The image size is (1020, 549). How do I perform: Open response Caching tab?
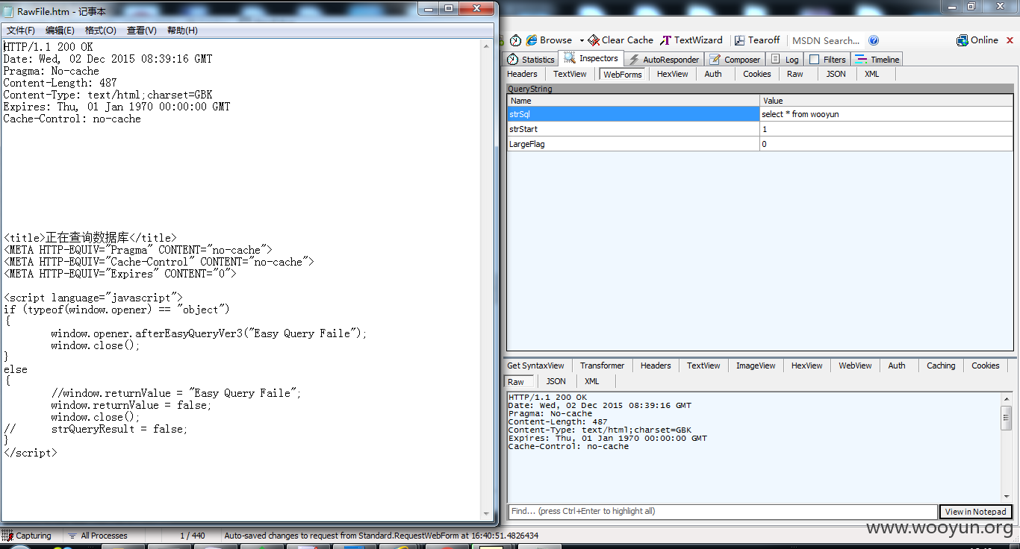[941, 366]
